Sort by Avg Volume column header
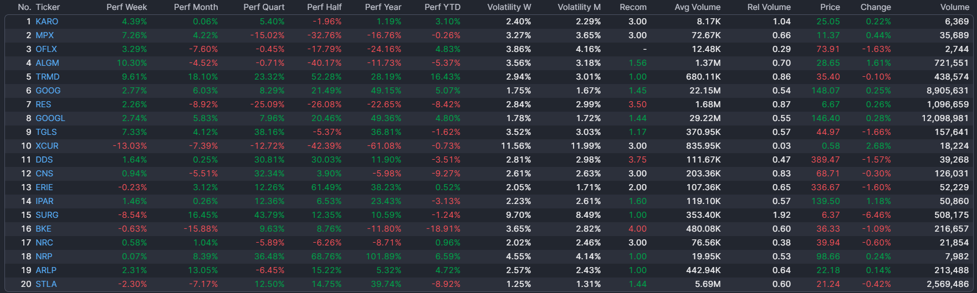977x293 pixels. (698, 7)
